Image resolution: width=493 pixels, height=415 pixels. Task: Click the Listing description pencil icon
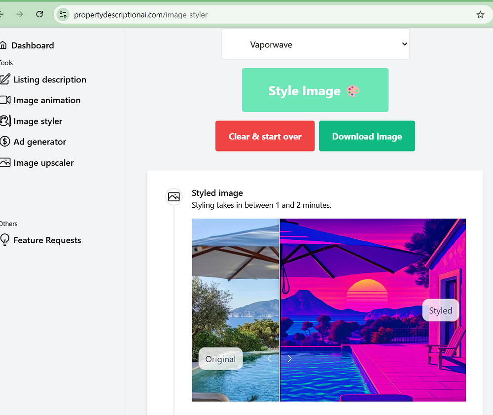pyautogui.click(x=5, y=79)
